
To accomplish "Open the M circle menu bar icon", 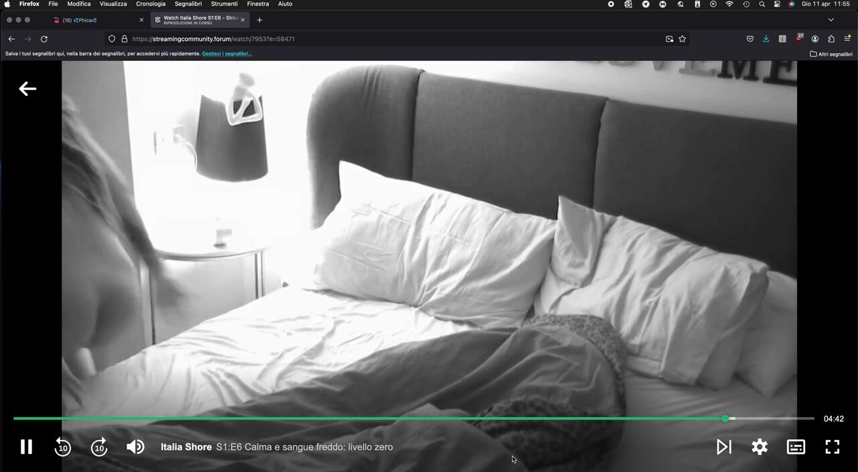I will 663,4.
